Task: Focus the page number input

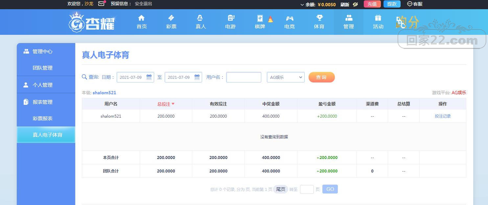Action: coord(307,189)
